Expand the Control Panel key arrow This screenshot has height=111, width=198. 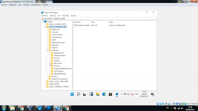point(47,35)
